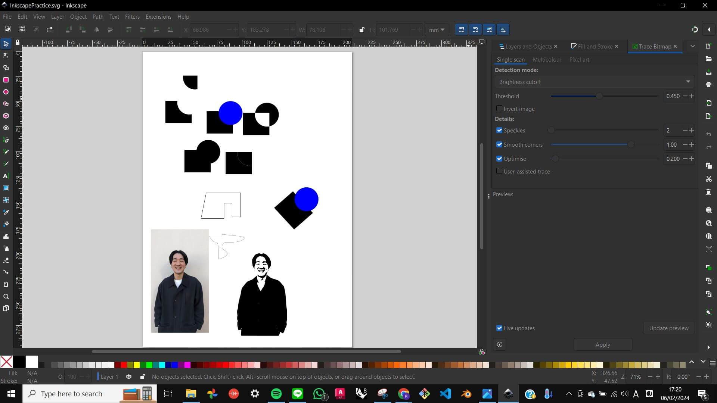Enable the Invert image checkbox

499,109
